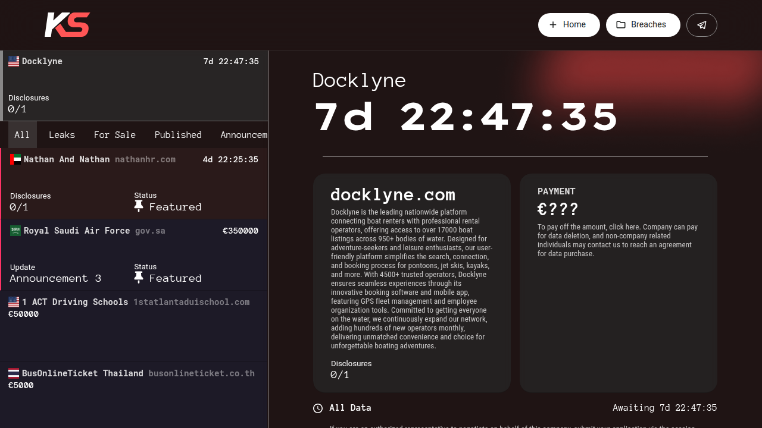This screenshot has width=762, height=428.
Task: Open the BusOnlineTicket Thailand listing
Action: pos(135,395)
